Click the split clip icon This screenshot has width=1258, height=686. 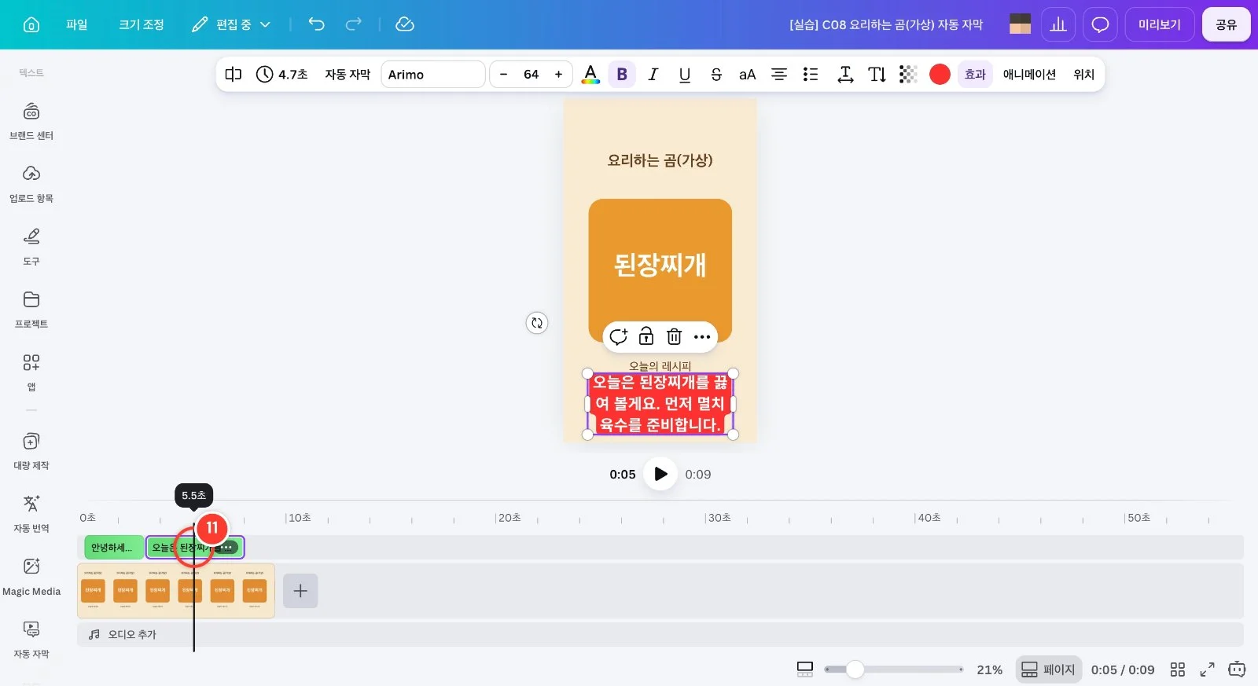coord(234,74)
